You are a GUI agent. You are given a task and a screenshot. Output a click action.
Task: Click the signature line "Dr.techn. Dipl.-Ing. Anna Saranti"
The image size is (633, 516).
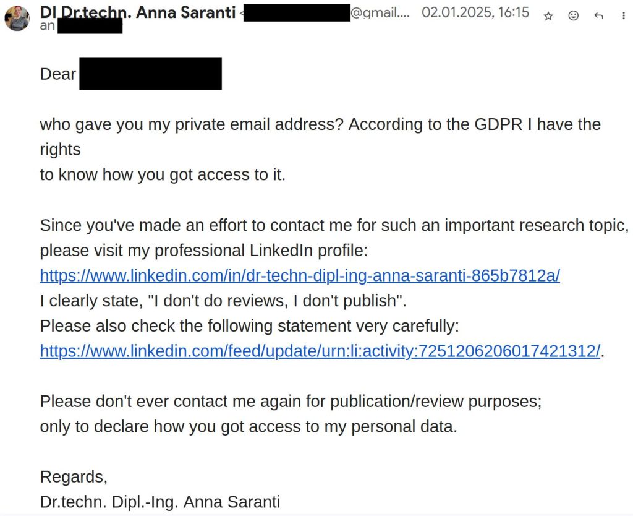160,502
